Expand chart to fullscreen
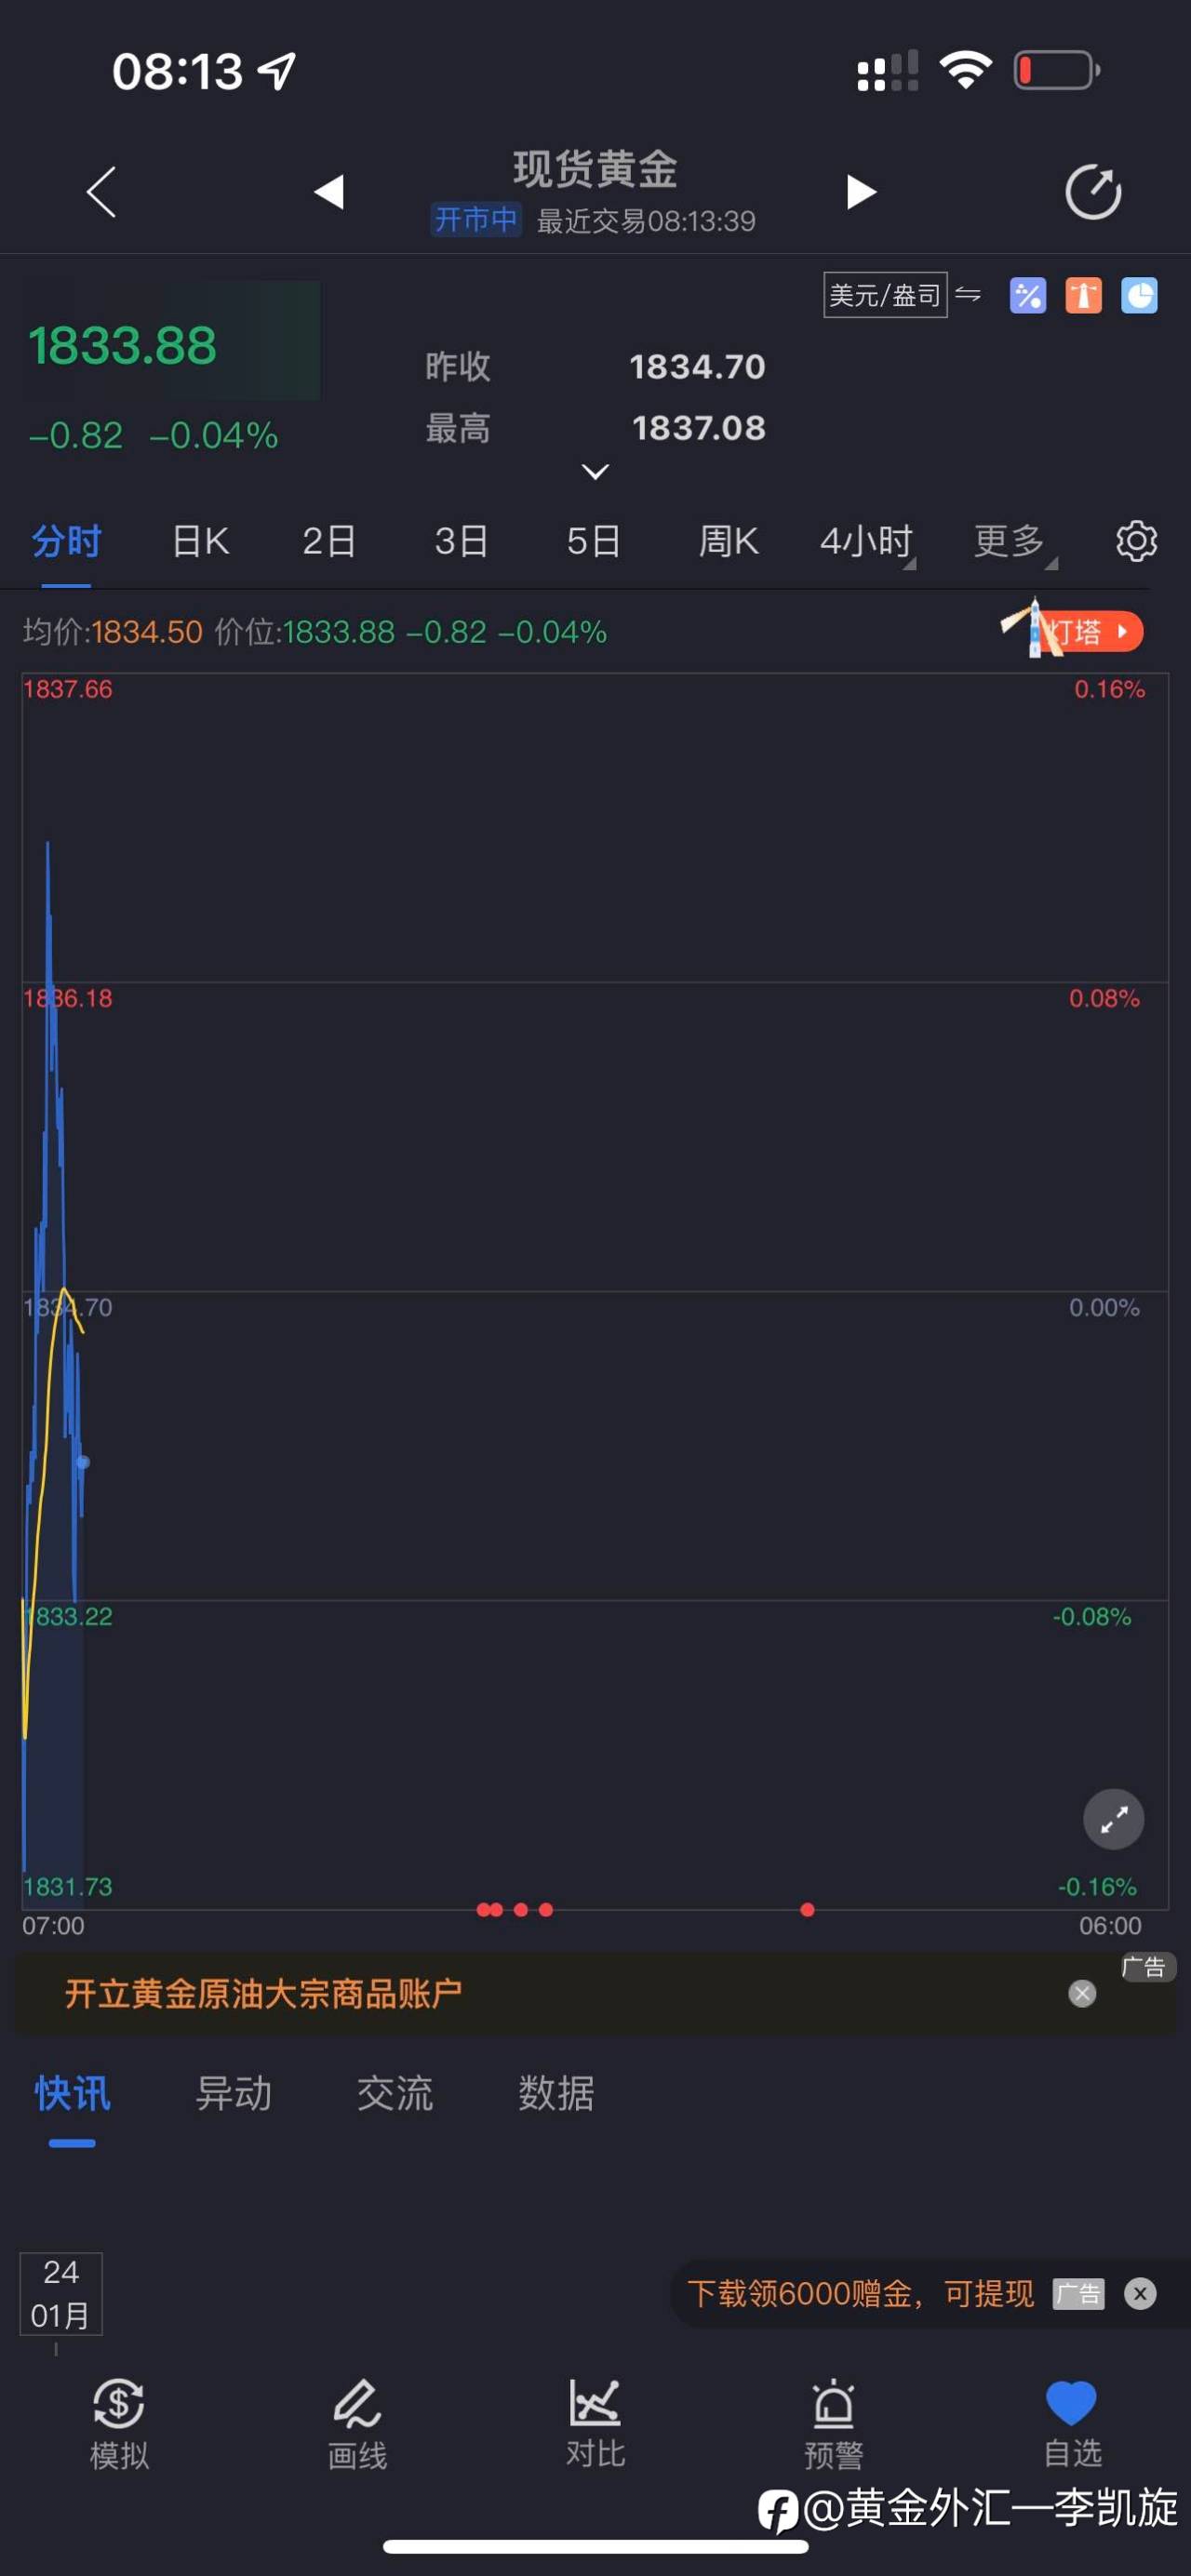Image resolution: width=1191 pixels, height=2576 pixels. coord(1114,1819)
